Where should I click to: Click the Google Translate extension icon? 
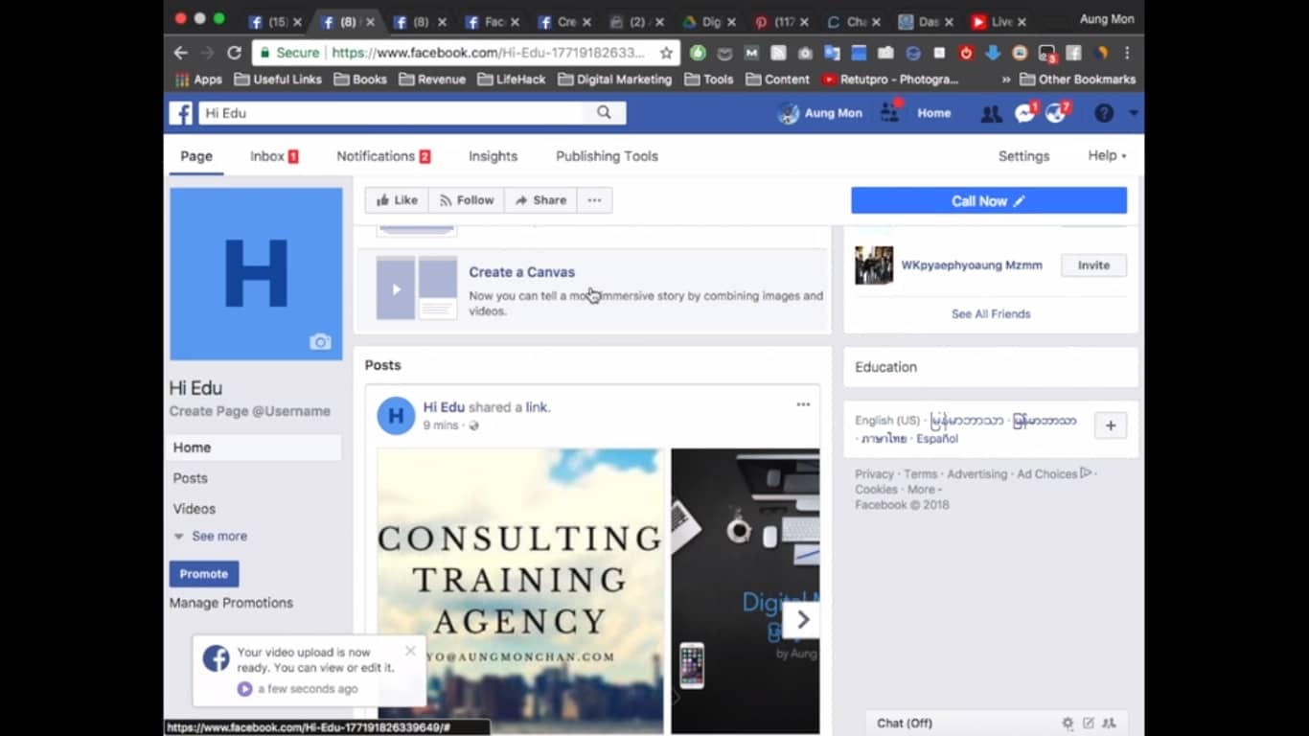[832, 53]
